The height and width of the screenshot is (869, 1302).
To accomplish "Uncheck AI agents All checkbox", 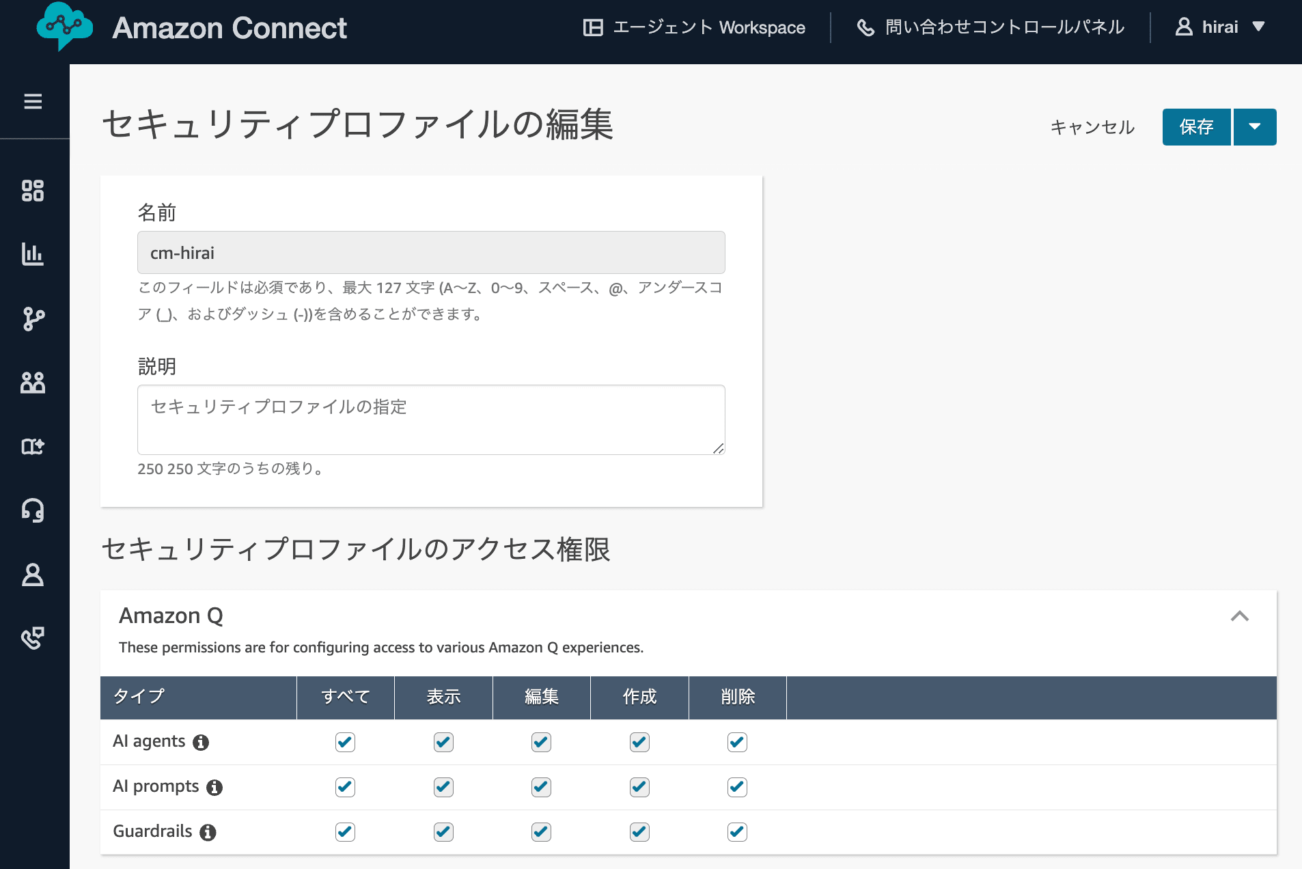I will pyautogui.click(x=345, y=742).
